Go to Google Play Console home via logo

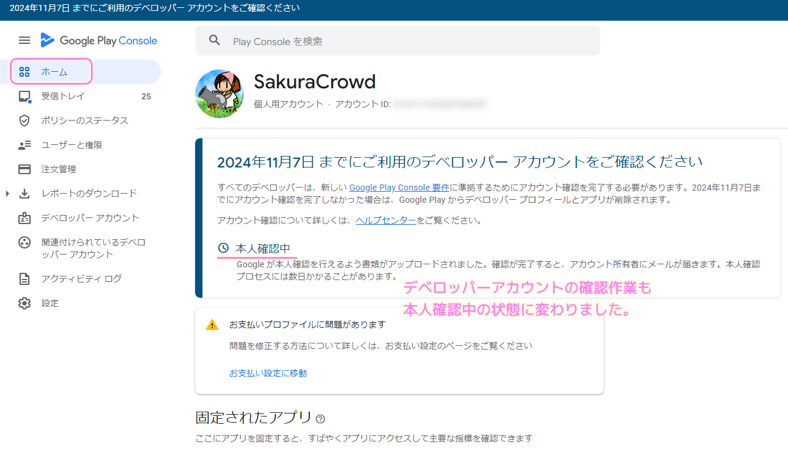99,40
